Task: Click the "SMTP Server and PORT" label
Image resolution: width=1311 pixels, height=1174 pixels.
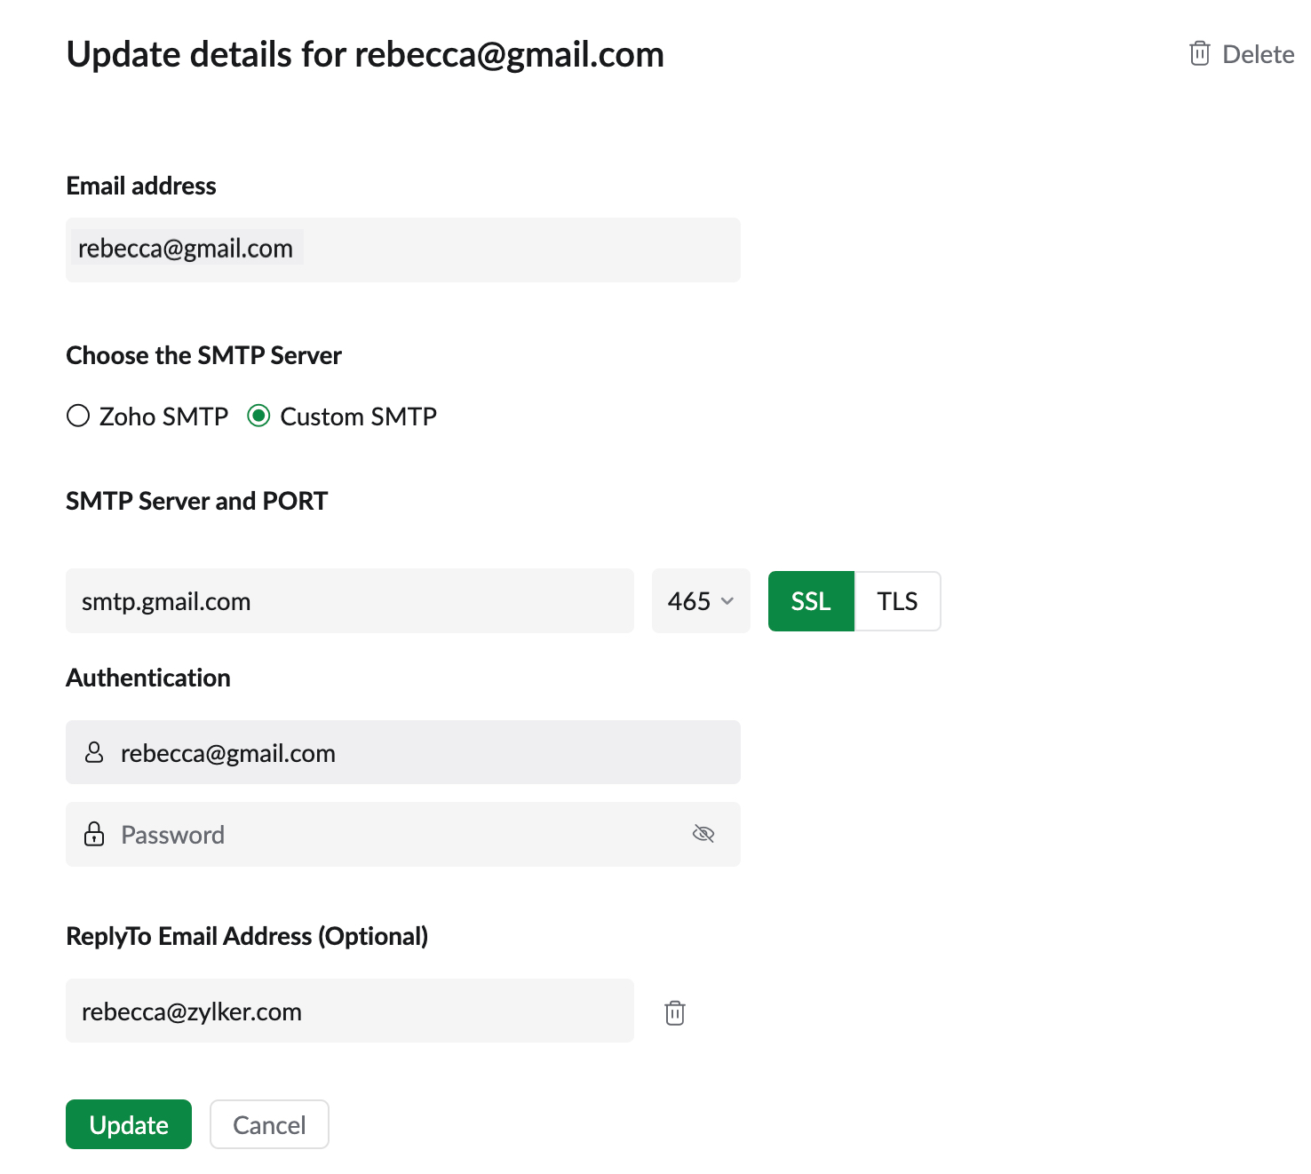Action: point(196,501)
